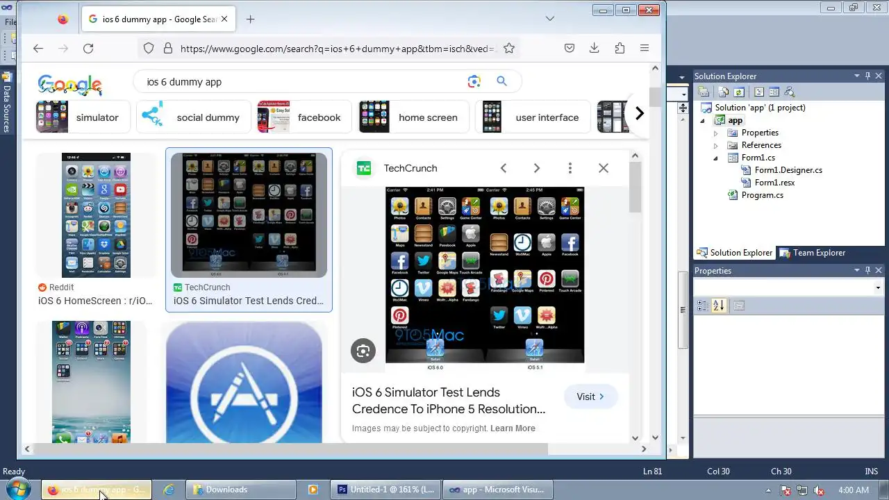Open the Visual Studio editor member dropdown
Viewport: 889px width, 500px height.
[x=684, y=94]
